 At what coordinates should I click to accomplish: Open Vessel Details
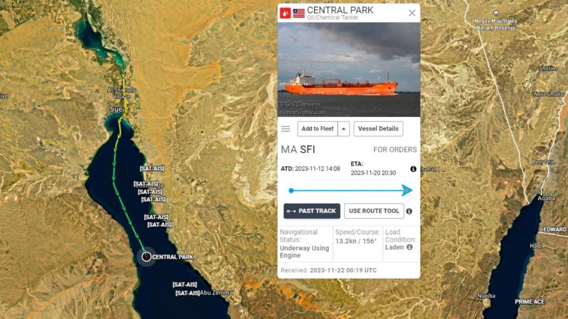[x=378, y=129]
